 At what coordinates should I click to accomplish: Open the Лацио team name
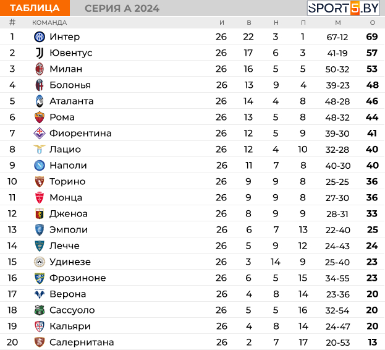point(65,149)
